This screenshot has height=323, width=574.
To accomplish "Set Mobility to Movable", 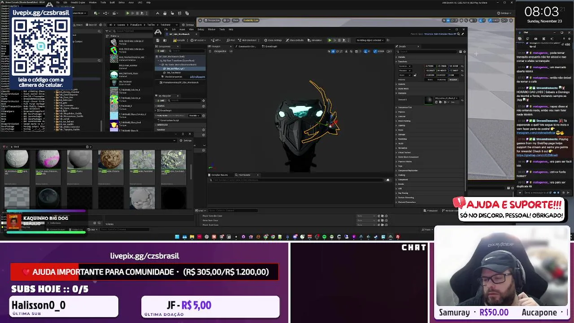I will pyautogui.click(x=453, y=80).
